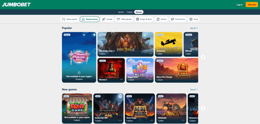Click the megaphone icon beside Promotions

(172, 19)
